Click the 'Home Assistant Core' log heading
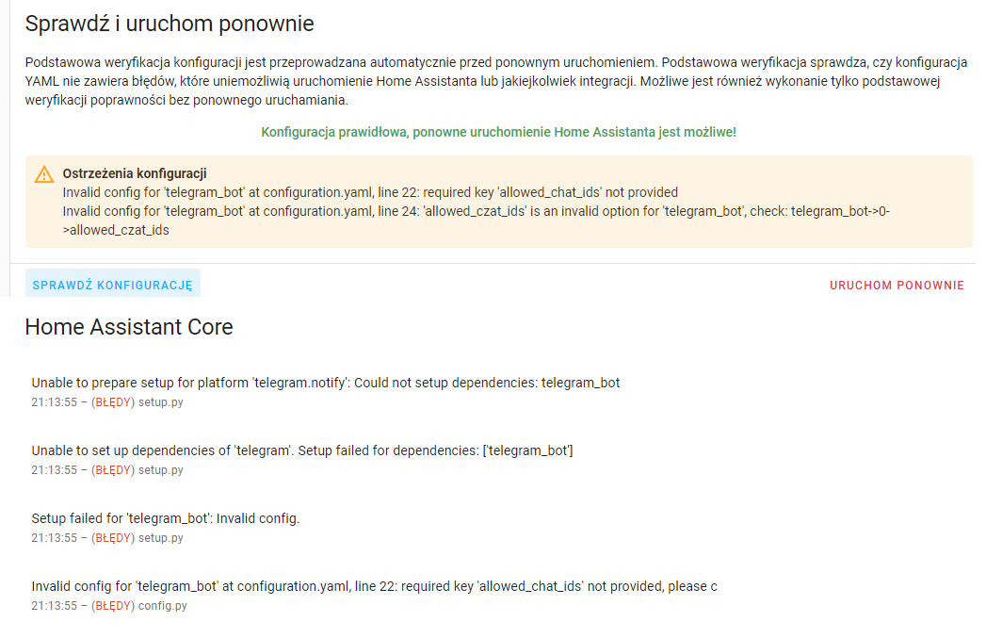Viewport: 986px width, 638px height. coord(129,327)
